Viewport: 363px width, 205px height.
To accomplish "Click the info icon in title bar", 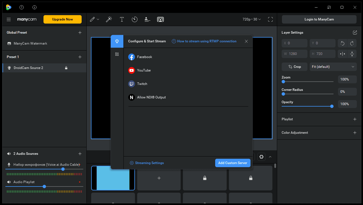I will click(35, 7).
